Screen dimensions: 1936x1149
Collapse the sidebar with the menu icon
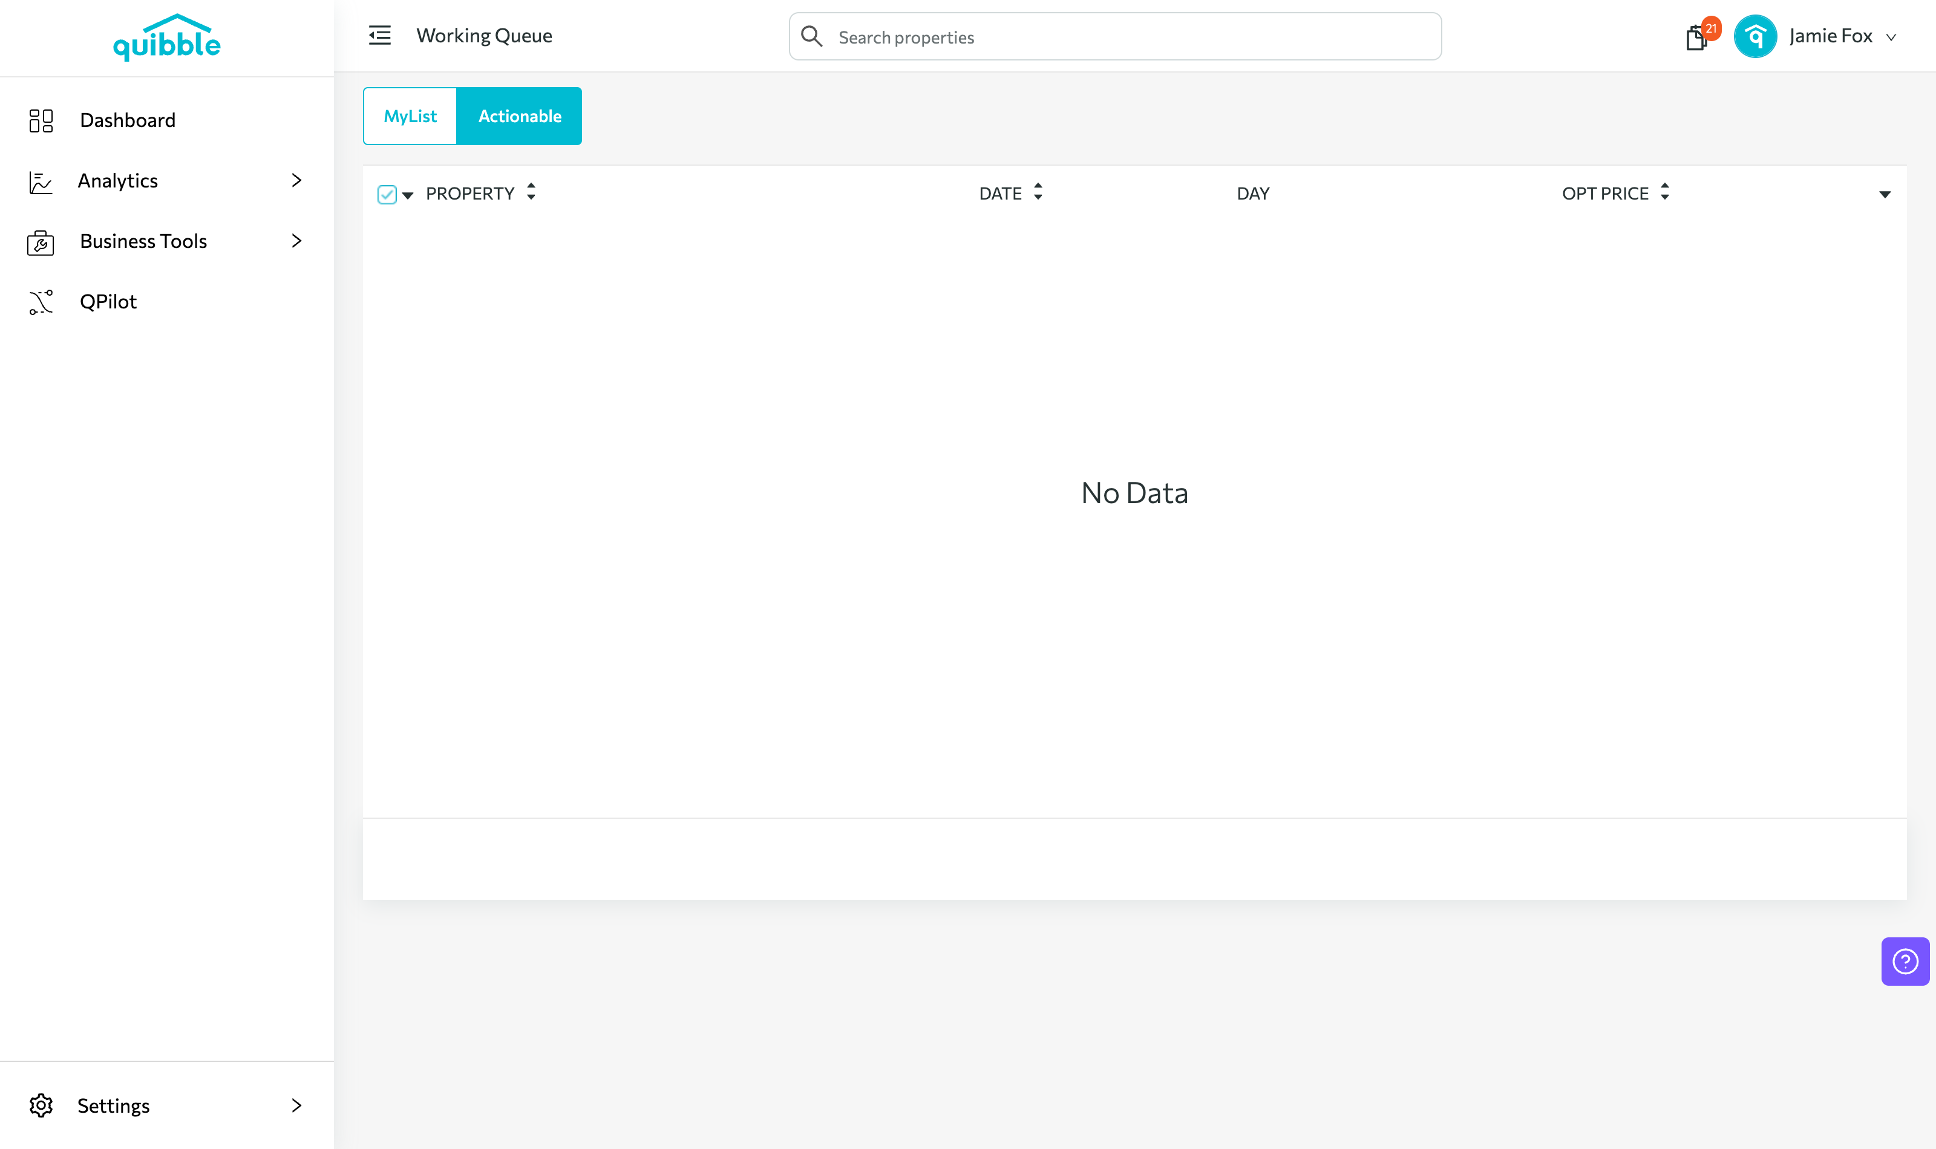[x=379, y=36]
